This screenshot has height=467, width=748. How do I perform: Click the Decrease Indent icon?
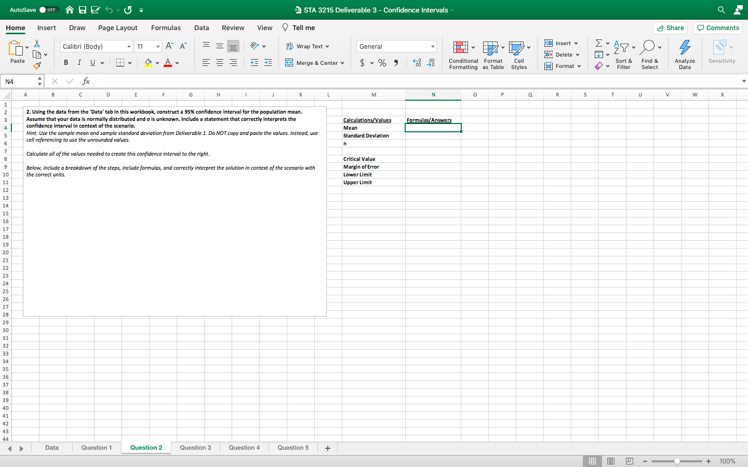point(255,63)
